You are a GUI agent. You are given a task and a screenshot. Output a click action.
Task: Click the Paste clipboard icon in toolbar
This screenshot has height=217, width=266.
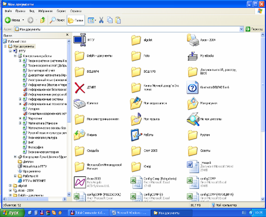(118, 20)
